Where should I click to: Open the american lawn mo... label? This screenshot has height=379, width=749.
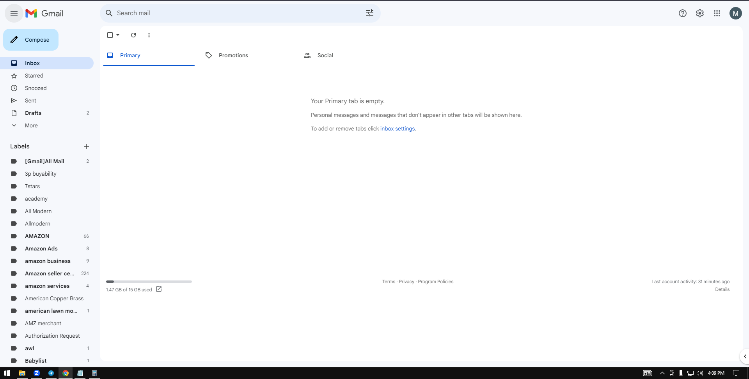tap(47, 311)
